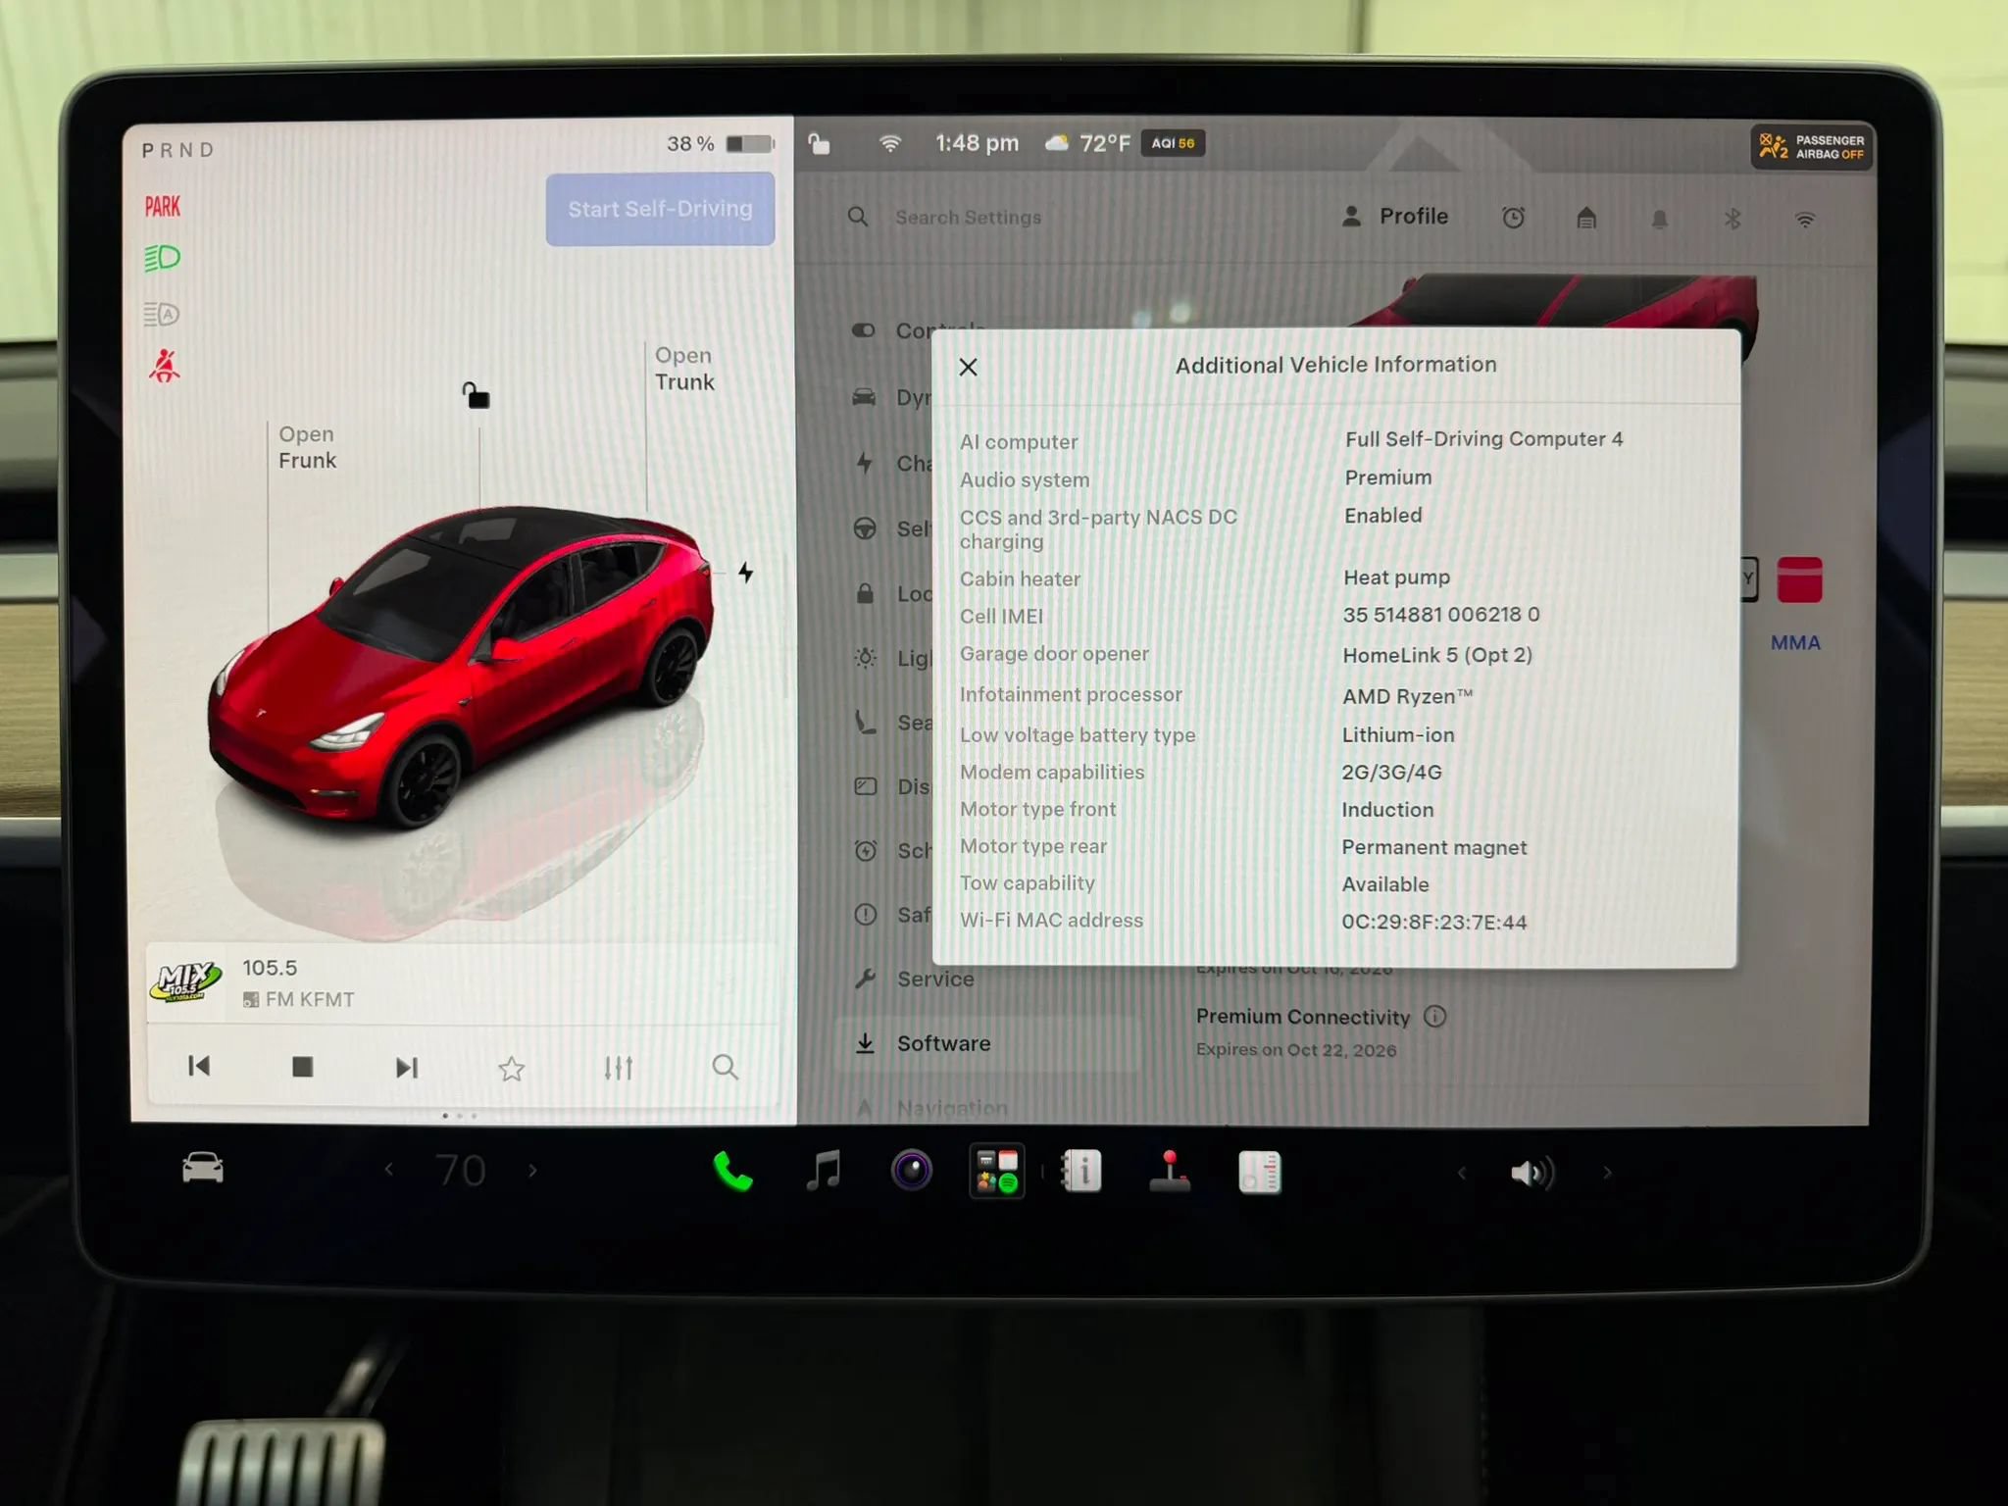Viewport: 2008px width, 1506px height.
Task: Skip to next radio station
Action: pos(407,1067)
